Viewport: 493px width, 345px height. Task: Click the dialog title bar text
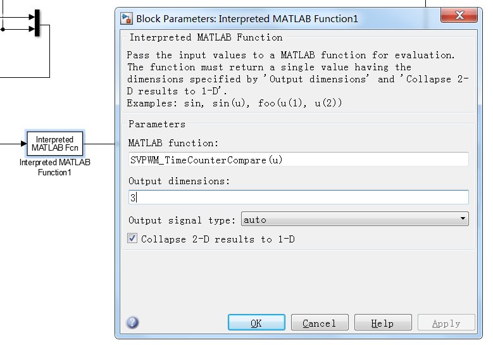click(x=247, y=19)
